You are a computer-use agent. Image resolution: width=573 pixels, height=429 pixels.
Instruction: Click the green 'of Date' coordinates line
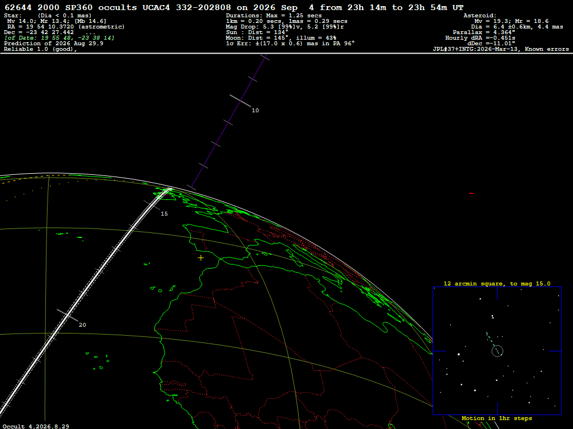(x=59, y=38)
